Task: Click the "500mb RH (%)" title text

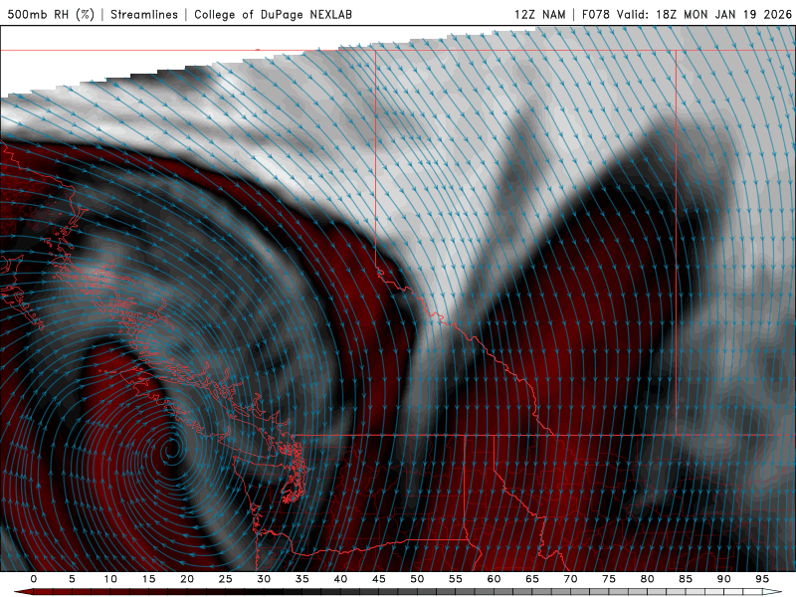Action: point(51,14)
